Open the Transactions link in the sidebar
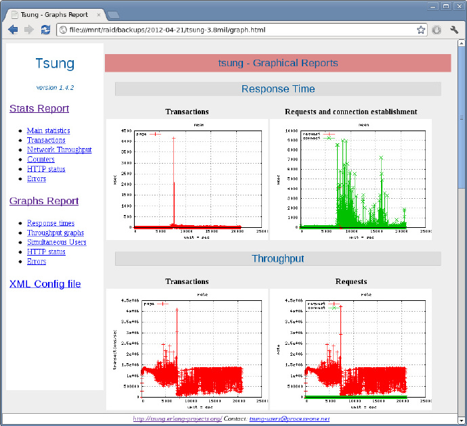The height and width of the screenshot is (426, 467). pyautogui.click(x=46, y=140)
